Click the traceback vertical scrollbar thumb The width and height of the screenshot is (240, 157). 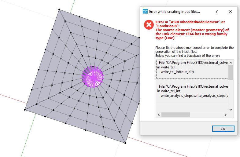click(x=231, y=72)
